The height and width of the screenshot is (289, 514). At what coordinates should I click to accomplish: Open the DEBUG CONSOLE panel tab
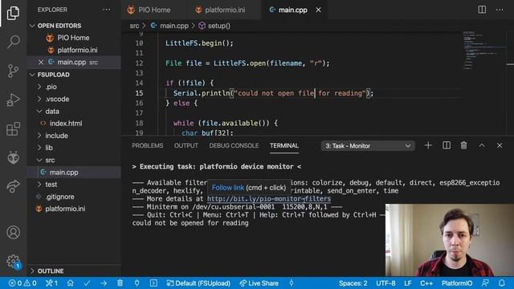pyautogui.click(x=234, y=145)
